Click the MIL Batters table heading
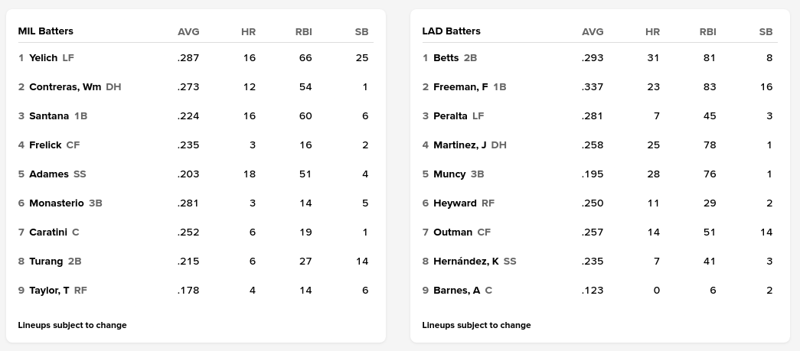Viewport: 800px width, 351px height. (46, 31)
